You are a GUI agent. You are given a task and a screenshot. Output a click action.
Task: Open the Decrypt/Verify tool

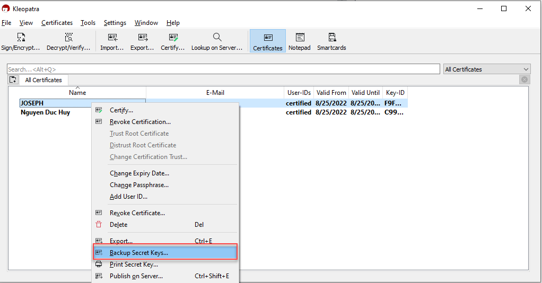coord(68,41)
